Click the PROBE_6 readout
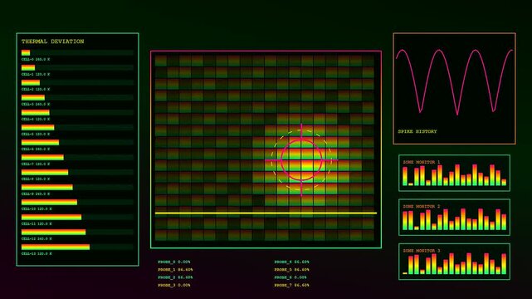532x299 pixels. [290, 277]
